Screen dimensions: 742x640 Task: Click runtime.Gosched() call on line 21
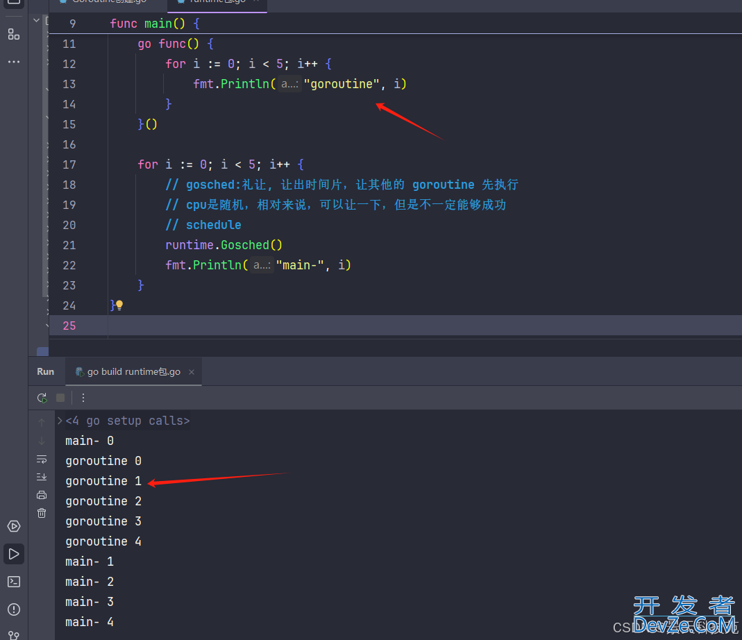pyautogui.click(x=224, y=245)
